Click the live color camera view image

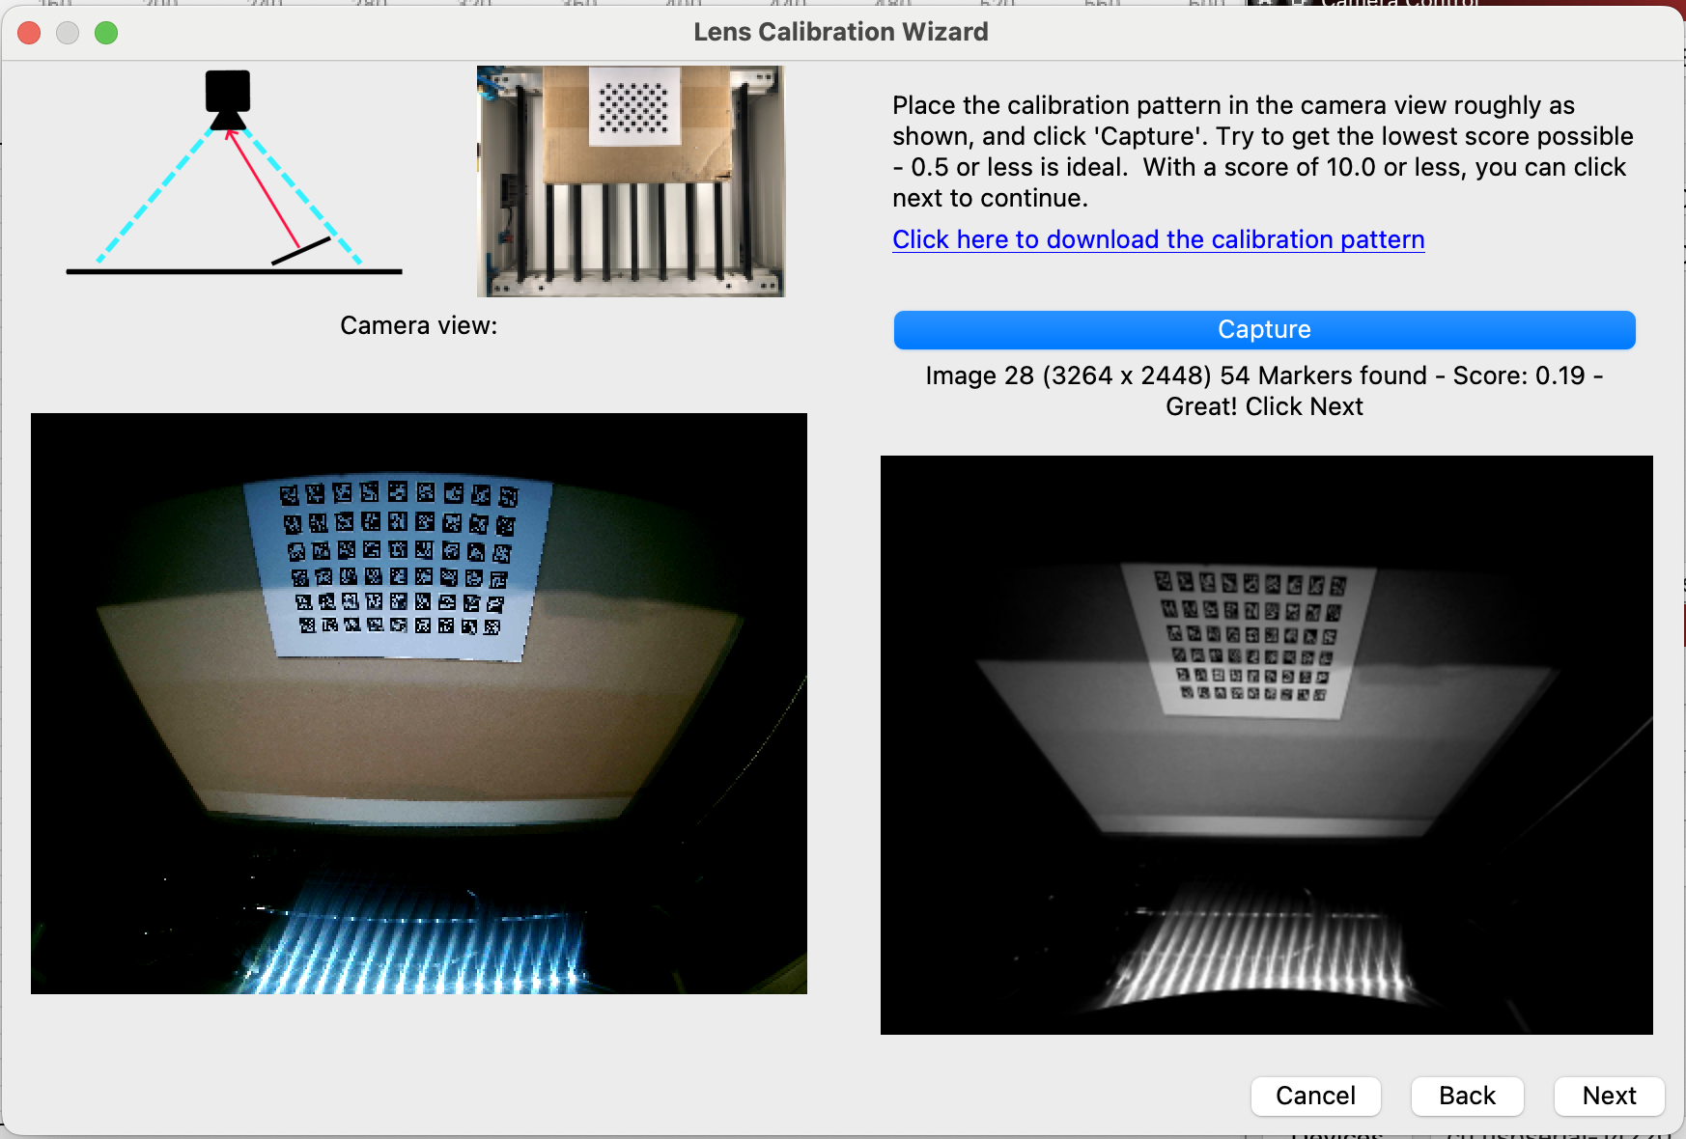419,704
